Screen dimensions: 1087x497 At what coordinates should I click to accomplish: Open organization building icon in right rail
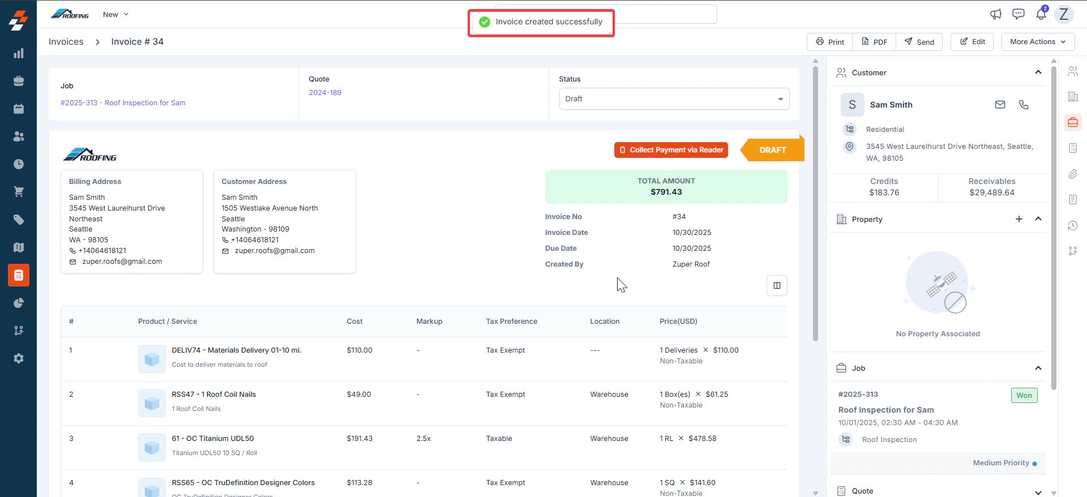tap(1073, 97)
